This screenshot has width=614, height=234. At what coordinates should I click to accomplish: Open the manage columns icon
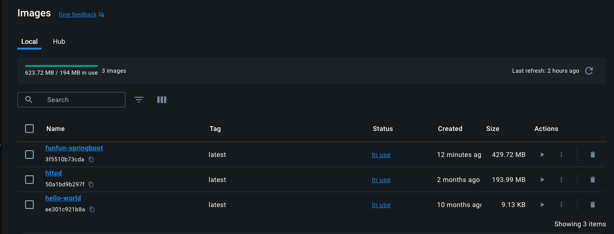coord(162,100)
